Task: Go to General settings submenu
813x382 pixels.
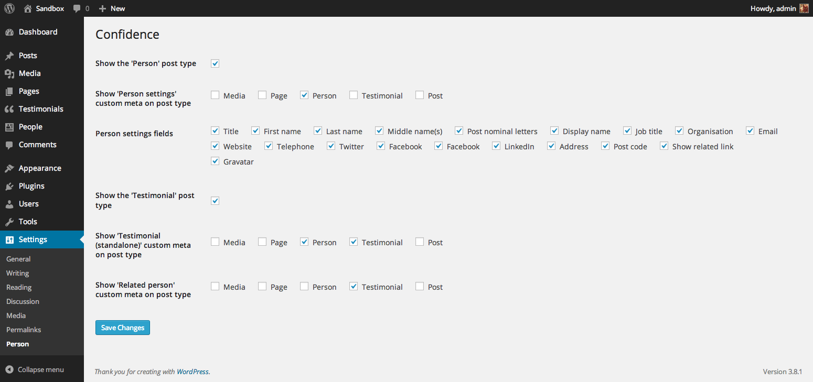Action: (x=18, y=259)
